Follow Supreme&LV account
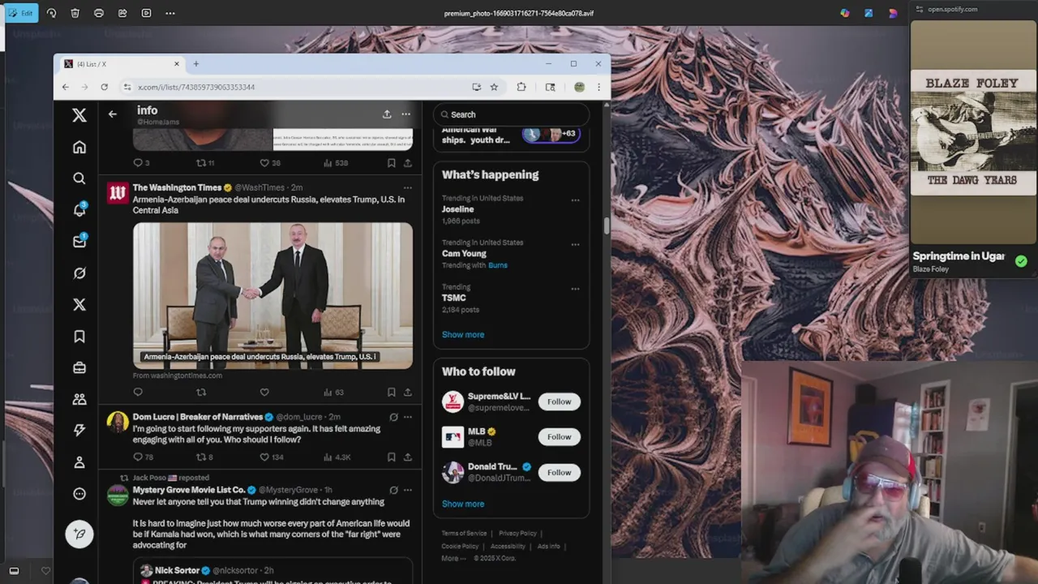This screenshot has width=1038, height=584. pos(559,401)
